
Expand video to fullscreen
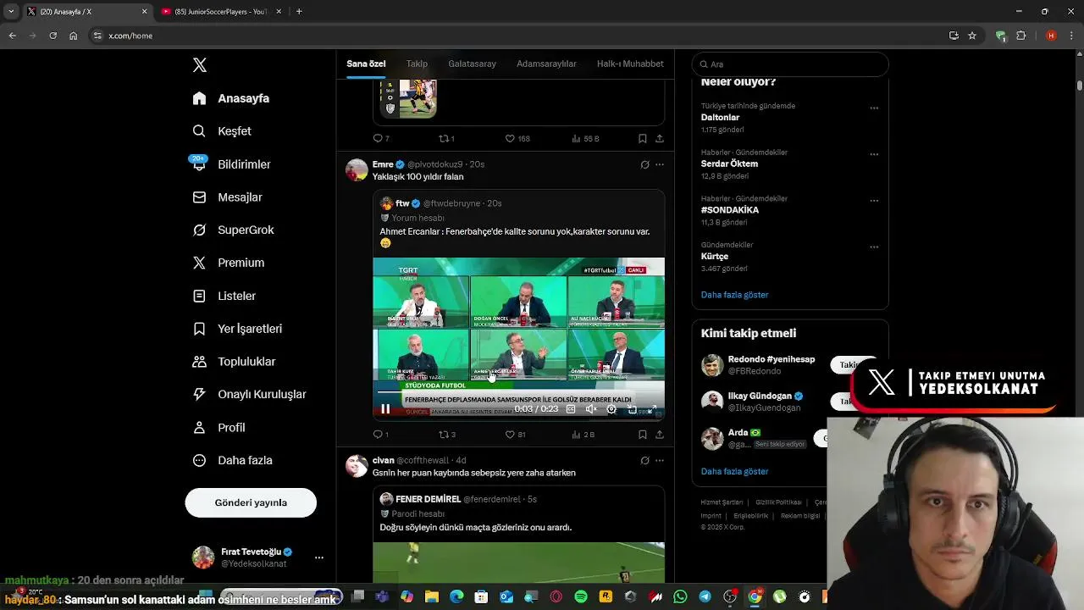tap(652, 409)
